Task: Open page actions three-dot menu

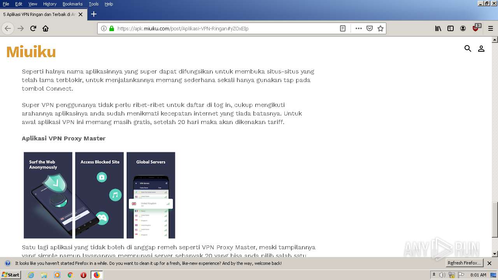Action: [x=359, y=28]
